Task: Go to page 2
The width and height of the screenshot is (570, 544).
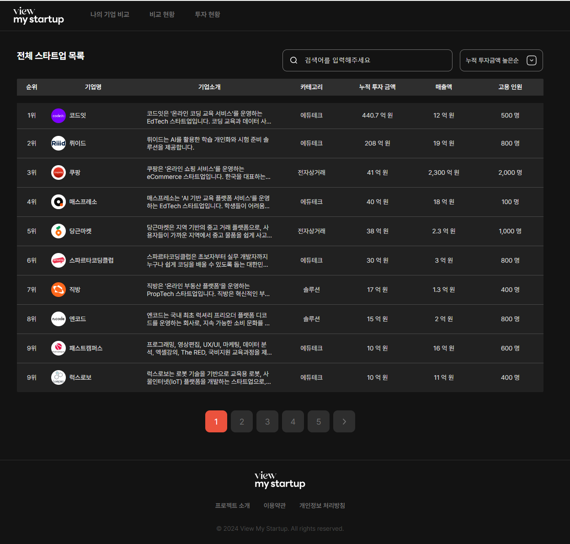Action: pyautogui.click(x=242, y=421)
